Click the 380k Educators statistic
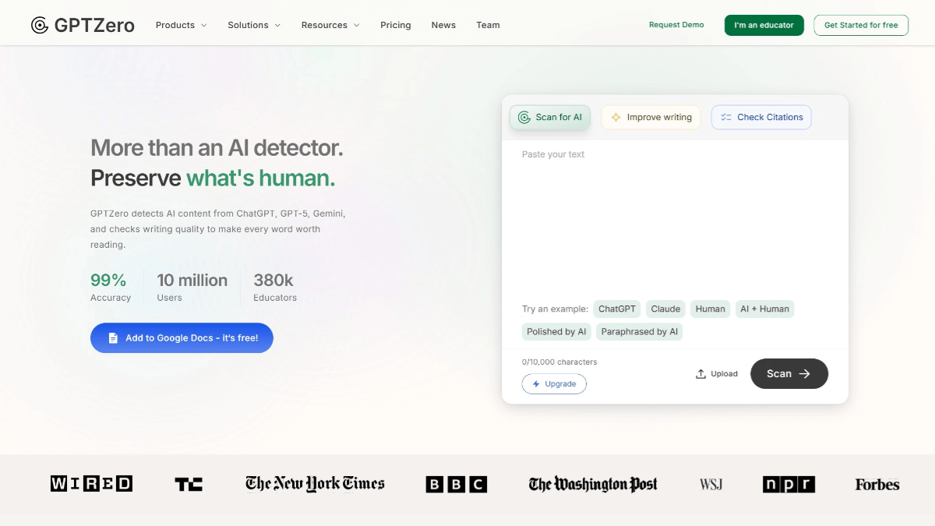Viewport: 935px width, 526px height. point(275,287)
